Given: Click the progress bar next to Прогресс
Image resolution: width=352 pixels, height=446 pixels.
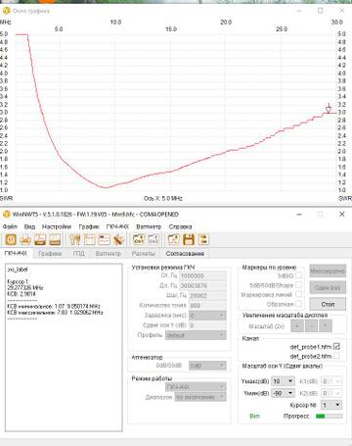Looking at the screenshot, I should 330,416.
